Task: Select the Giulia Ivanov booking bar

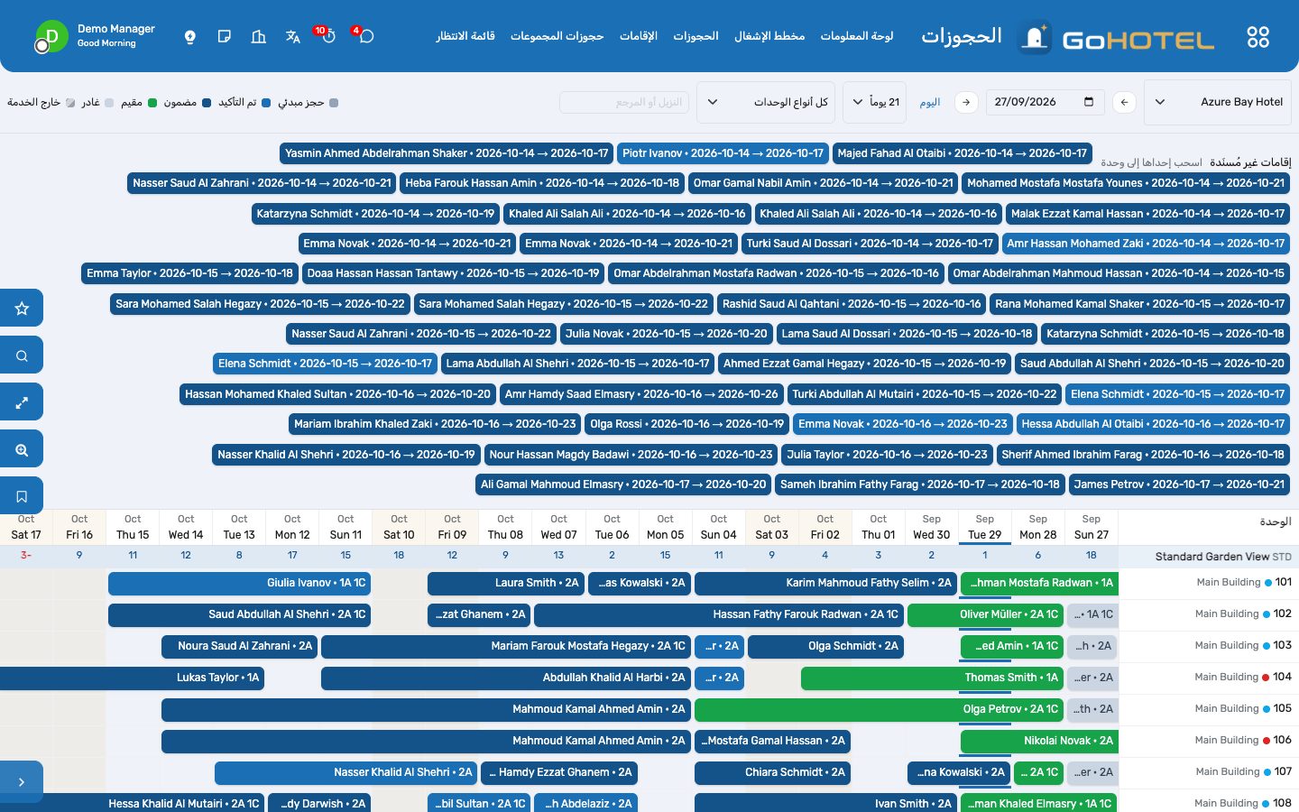Action: click(x=239, y=583)
